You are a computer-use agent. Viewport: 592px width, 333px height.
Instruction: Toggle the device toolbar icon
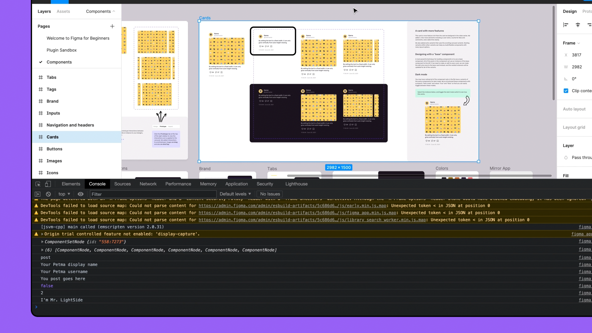48,184
